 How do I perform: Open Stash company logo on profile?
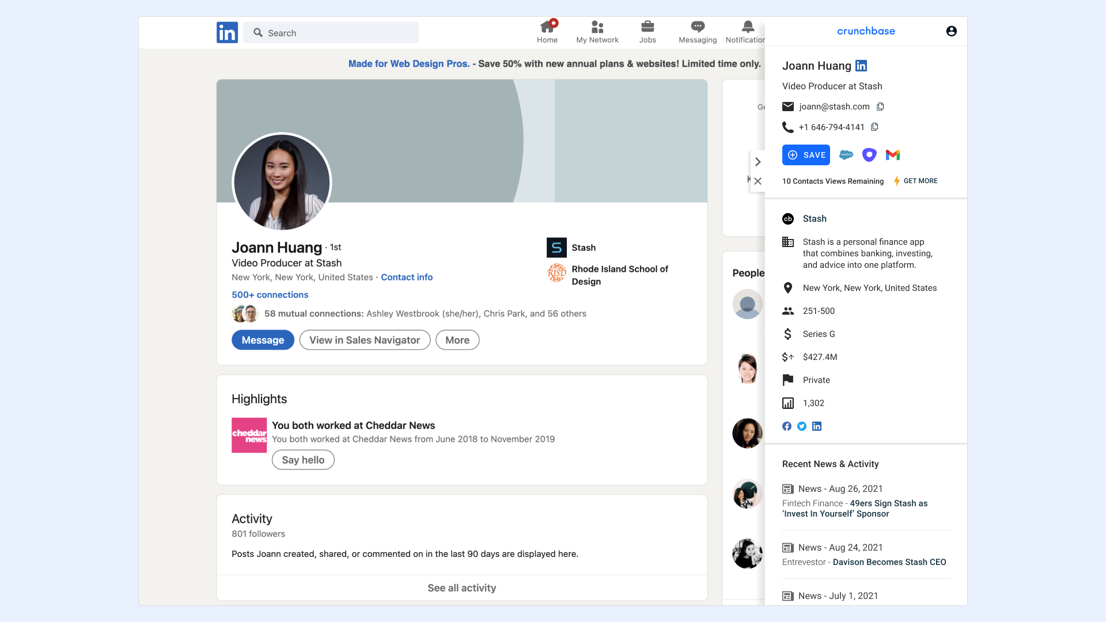[x=556, y=248]
